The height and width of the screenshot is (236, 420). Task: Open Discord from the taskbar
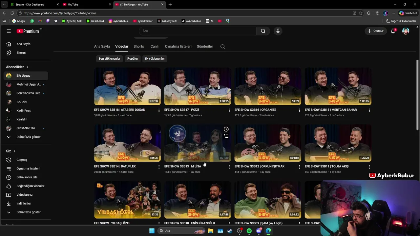coord(259,231)
